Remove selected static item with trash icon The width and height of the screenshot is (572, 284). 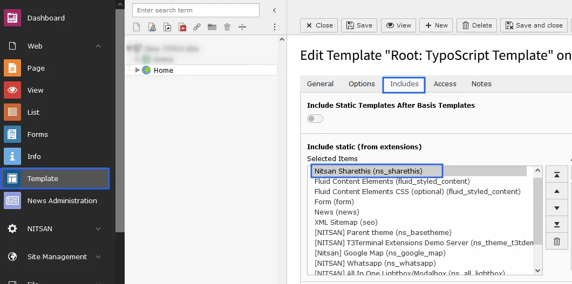point(557,241)
